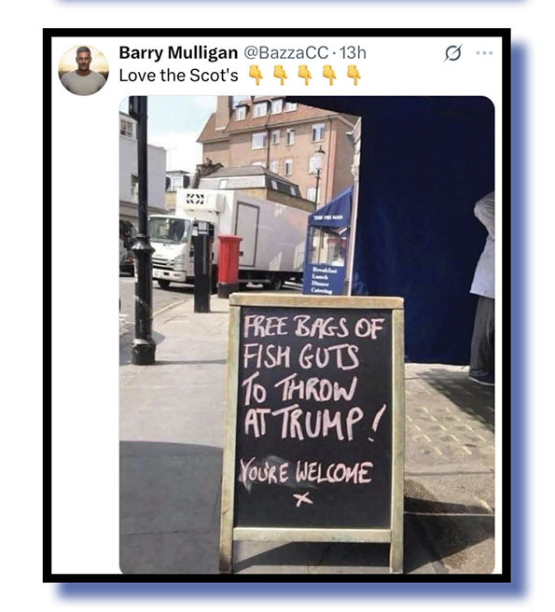
Task: Click the white delivery truck in photo
Action: click(x=229, y=239)
